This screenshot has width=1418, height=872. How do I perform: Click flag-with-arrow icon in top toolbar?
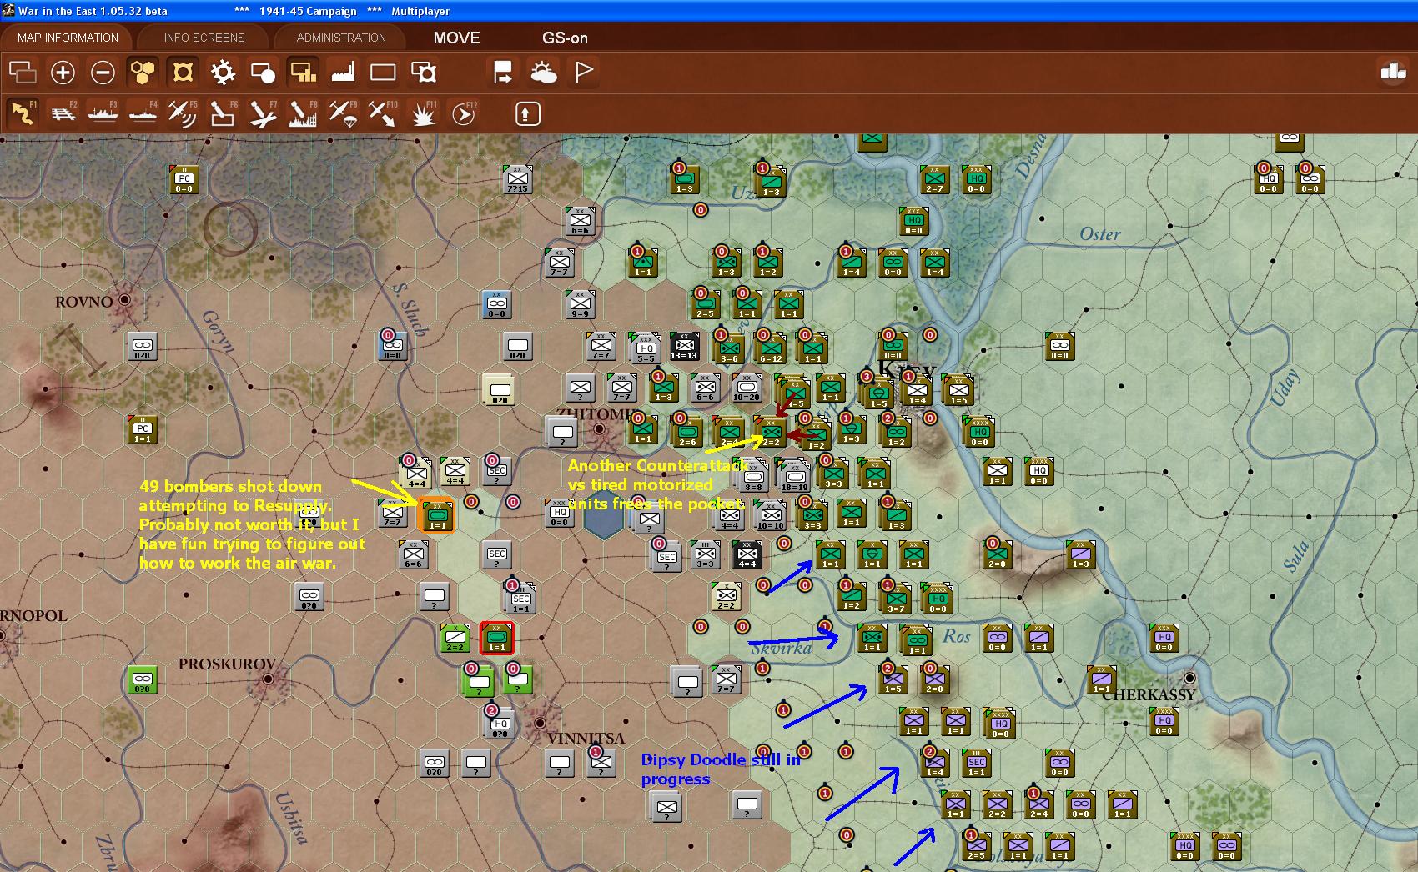[x=503, y=73]
